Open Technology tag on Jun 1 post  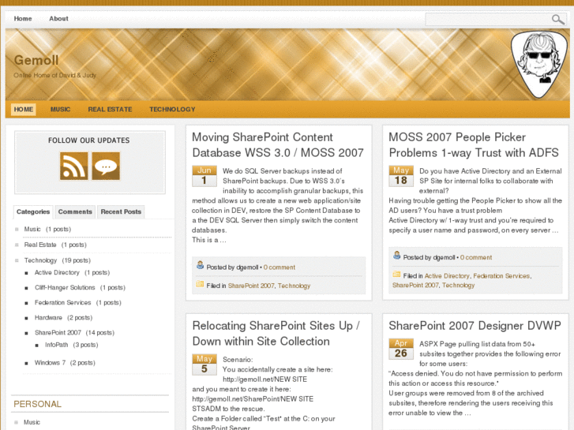tap(294, 286)
